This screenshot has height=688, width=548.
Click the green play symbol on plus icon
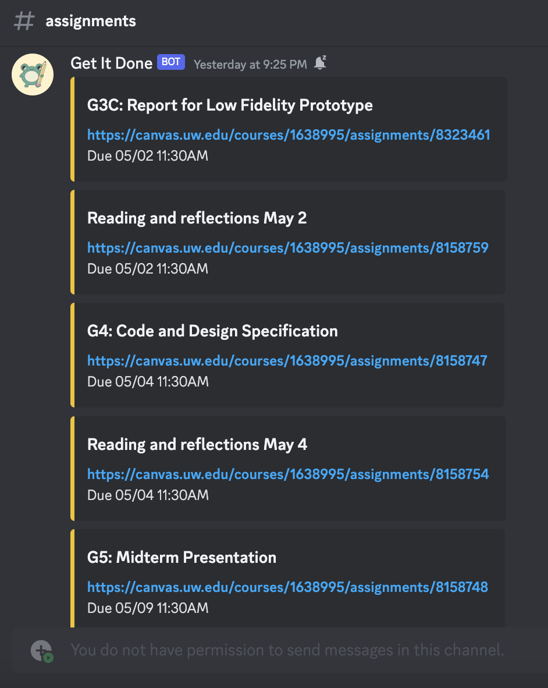[48, 657]
